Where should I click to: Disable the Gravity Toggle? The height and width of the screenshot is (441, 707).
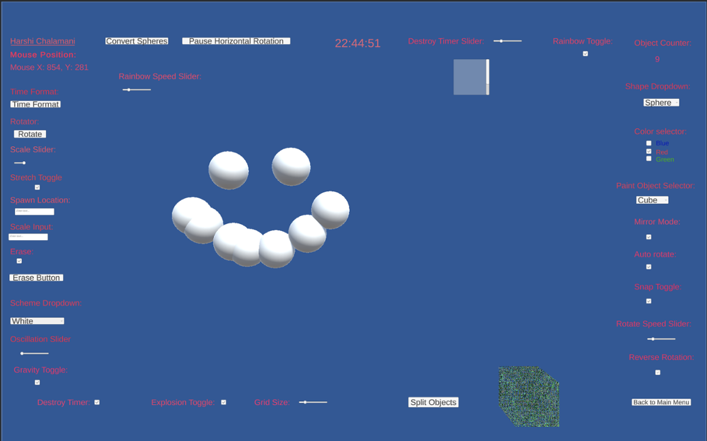point(37,382)
